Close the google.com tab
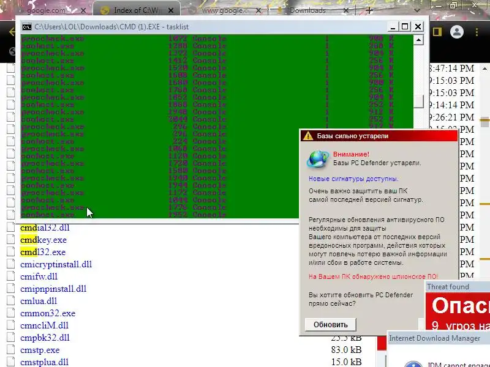 click(x=83, y=10)
